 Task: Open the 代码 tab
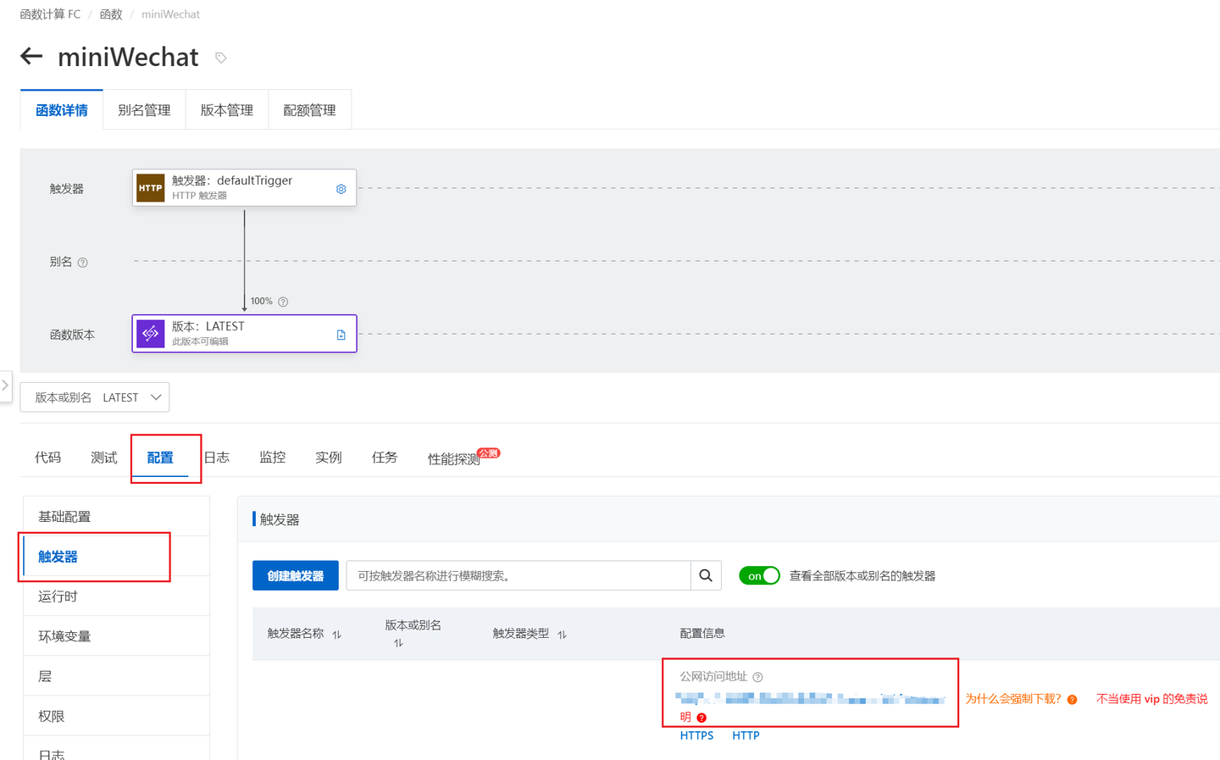click(48, 458)
